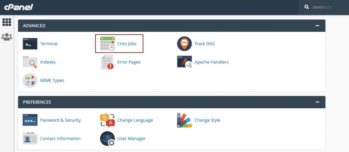Open the users icon in sidebar
The width and height of the screenshot is (349, 152).
pos(7,37)
